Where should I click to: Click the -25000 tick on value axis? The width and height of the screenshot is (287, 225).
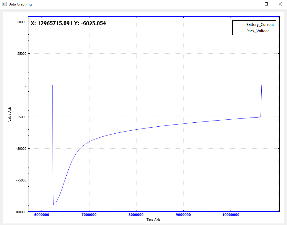pos(20,117)
